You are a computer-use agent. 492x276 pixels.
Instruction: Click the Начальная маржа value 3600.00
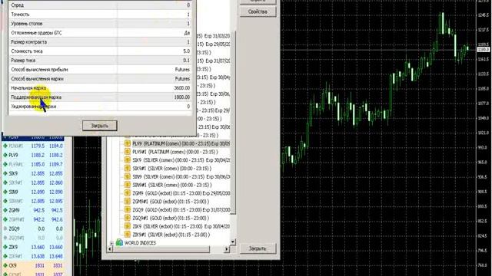pos(182,88)
